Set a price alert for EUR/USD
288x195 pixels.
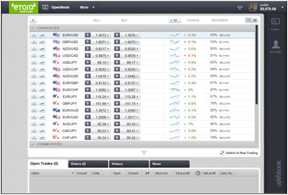click(x=34, y=35)
